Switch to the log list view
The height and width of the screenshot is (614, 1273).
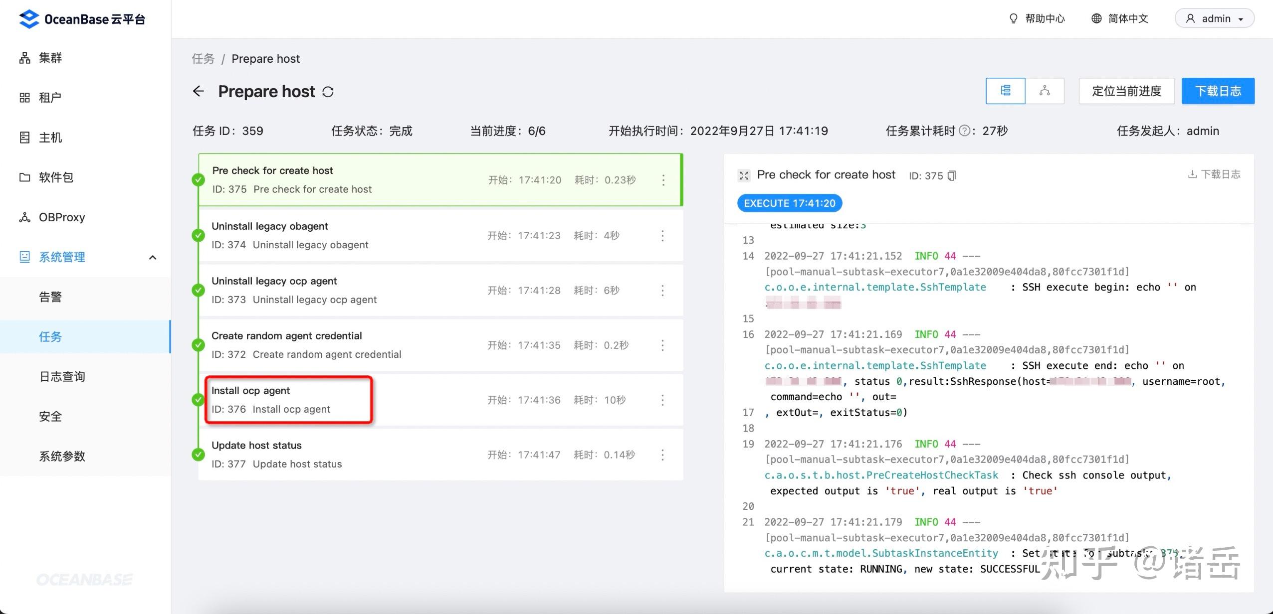pos(1006,91)
